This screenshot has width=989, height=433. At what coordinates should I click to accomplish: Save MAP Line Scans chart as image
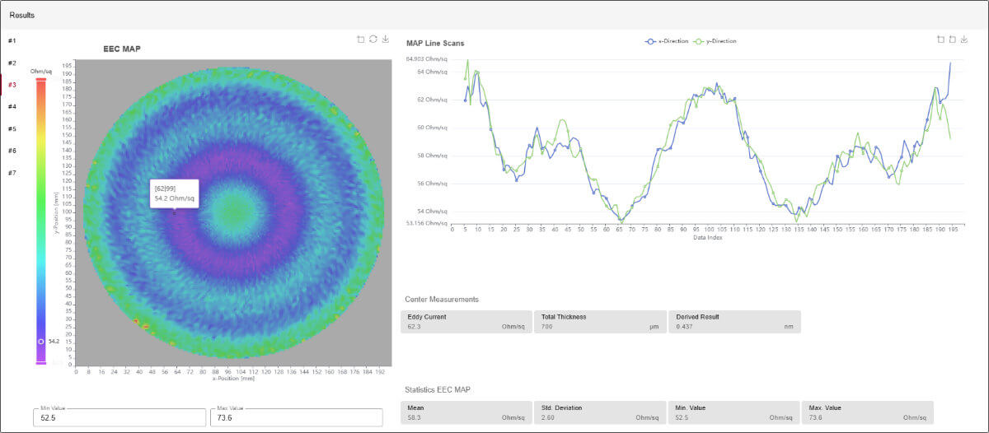point(965,39)
